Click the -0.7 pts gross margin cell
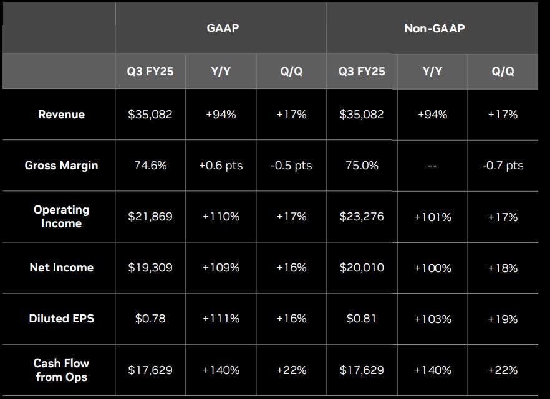 click(503, 166)
